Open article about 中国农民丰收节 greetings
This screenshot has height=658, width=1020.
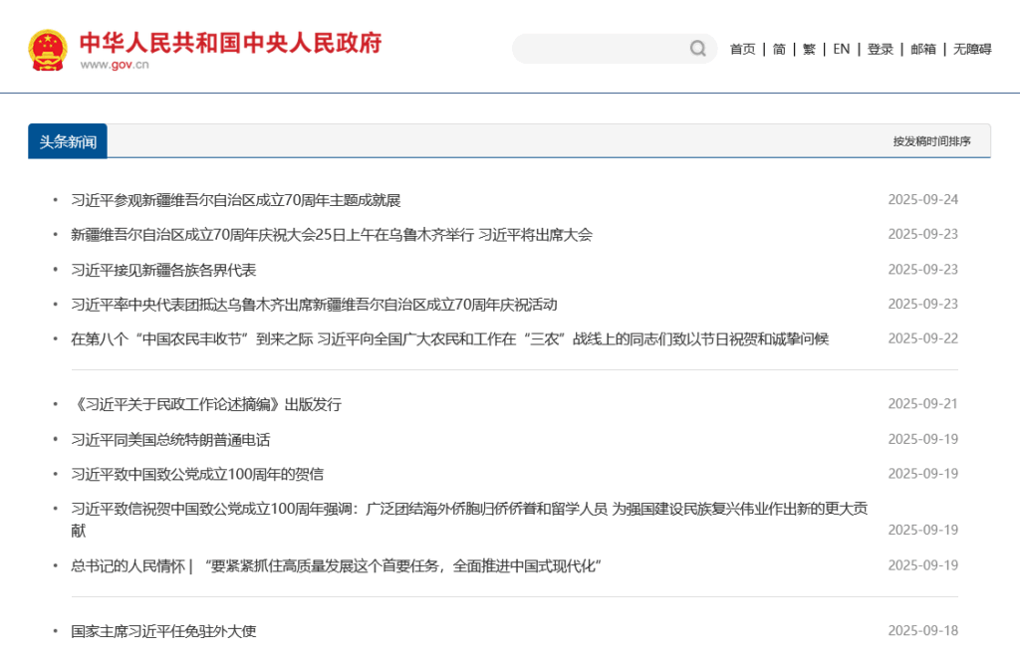tap(449, 339)
